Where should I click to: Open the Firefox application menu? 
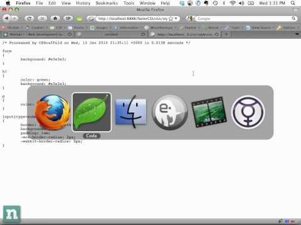[x=23, y=3]
